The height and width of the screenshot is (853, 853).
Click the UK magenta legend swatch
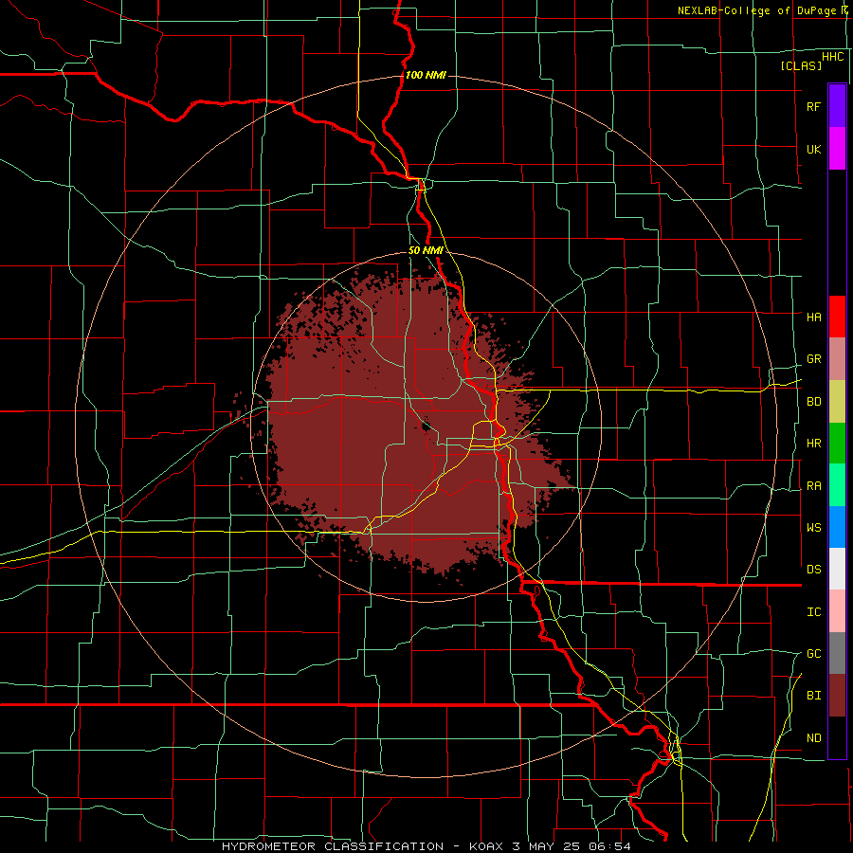click(837, 149)
